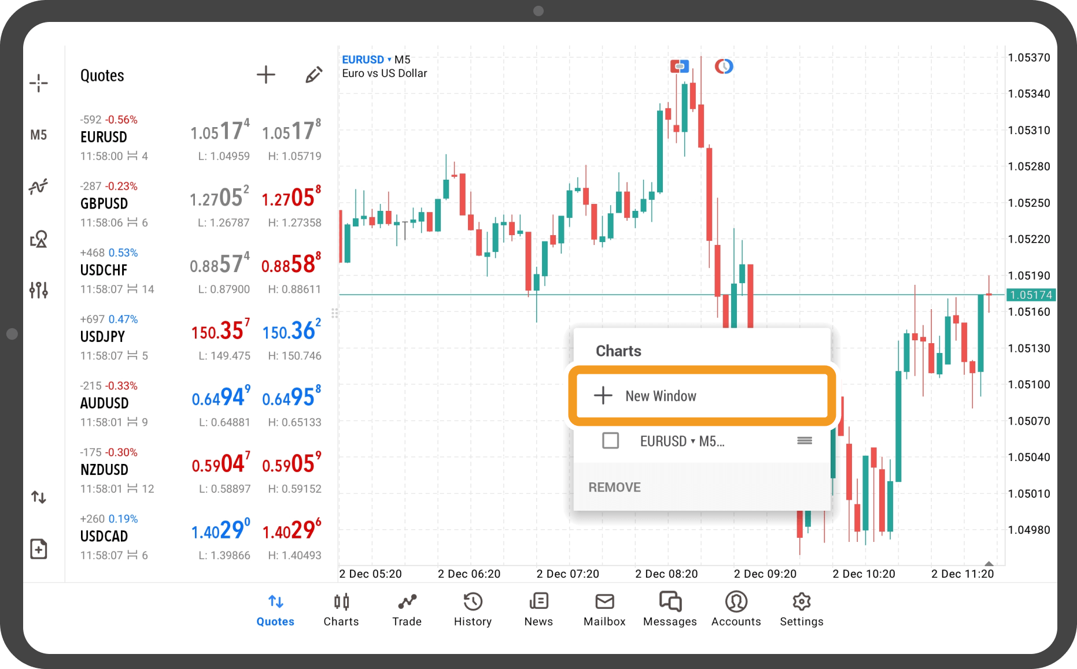1077x669 pixels.
Task: Tap the new order document icon
Action: pyautogui.click(x=39, y=549)
